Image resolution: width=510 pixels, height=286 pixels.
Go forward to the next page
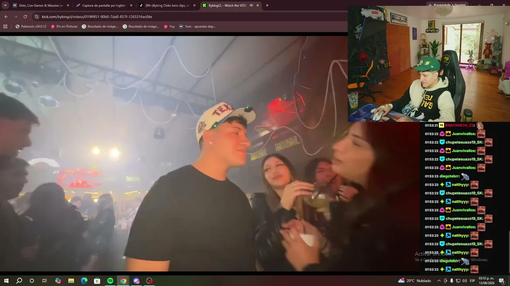16,17
